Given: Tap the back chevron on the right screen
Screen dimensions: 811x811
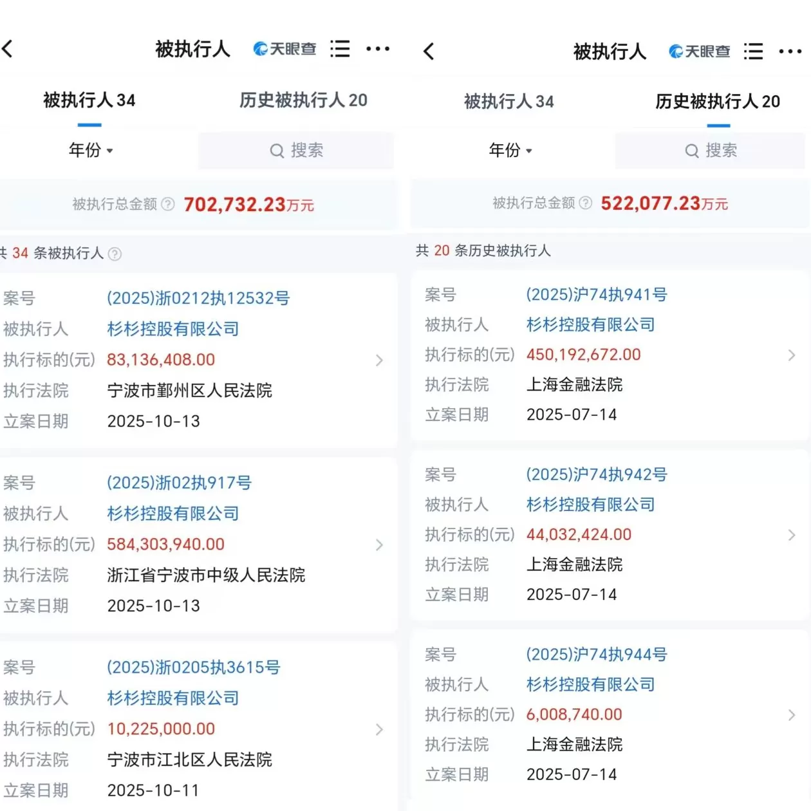Looking at the screenshot, I should pyautogui.click(x=429, y=51).
